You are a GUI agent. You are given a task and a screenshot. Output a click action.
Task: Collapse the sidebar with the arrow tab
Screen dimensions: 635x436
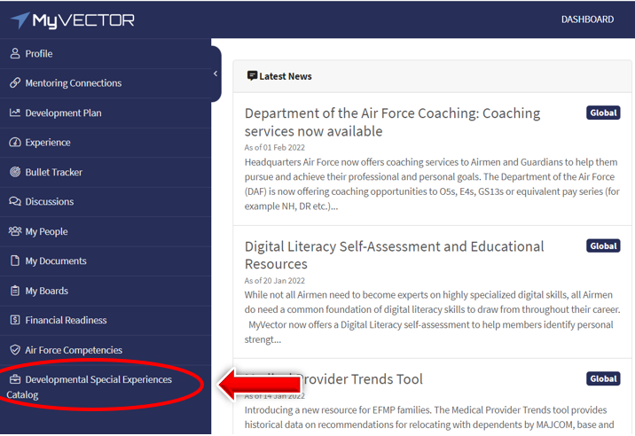216,74
